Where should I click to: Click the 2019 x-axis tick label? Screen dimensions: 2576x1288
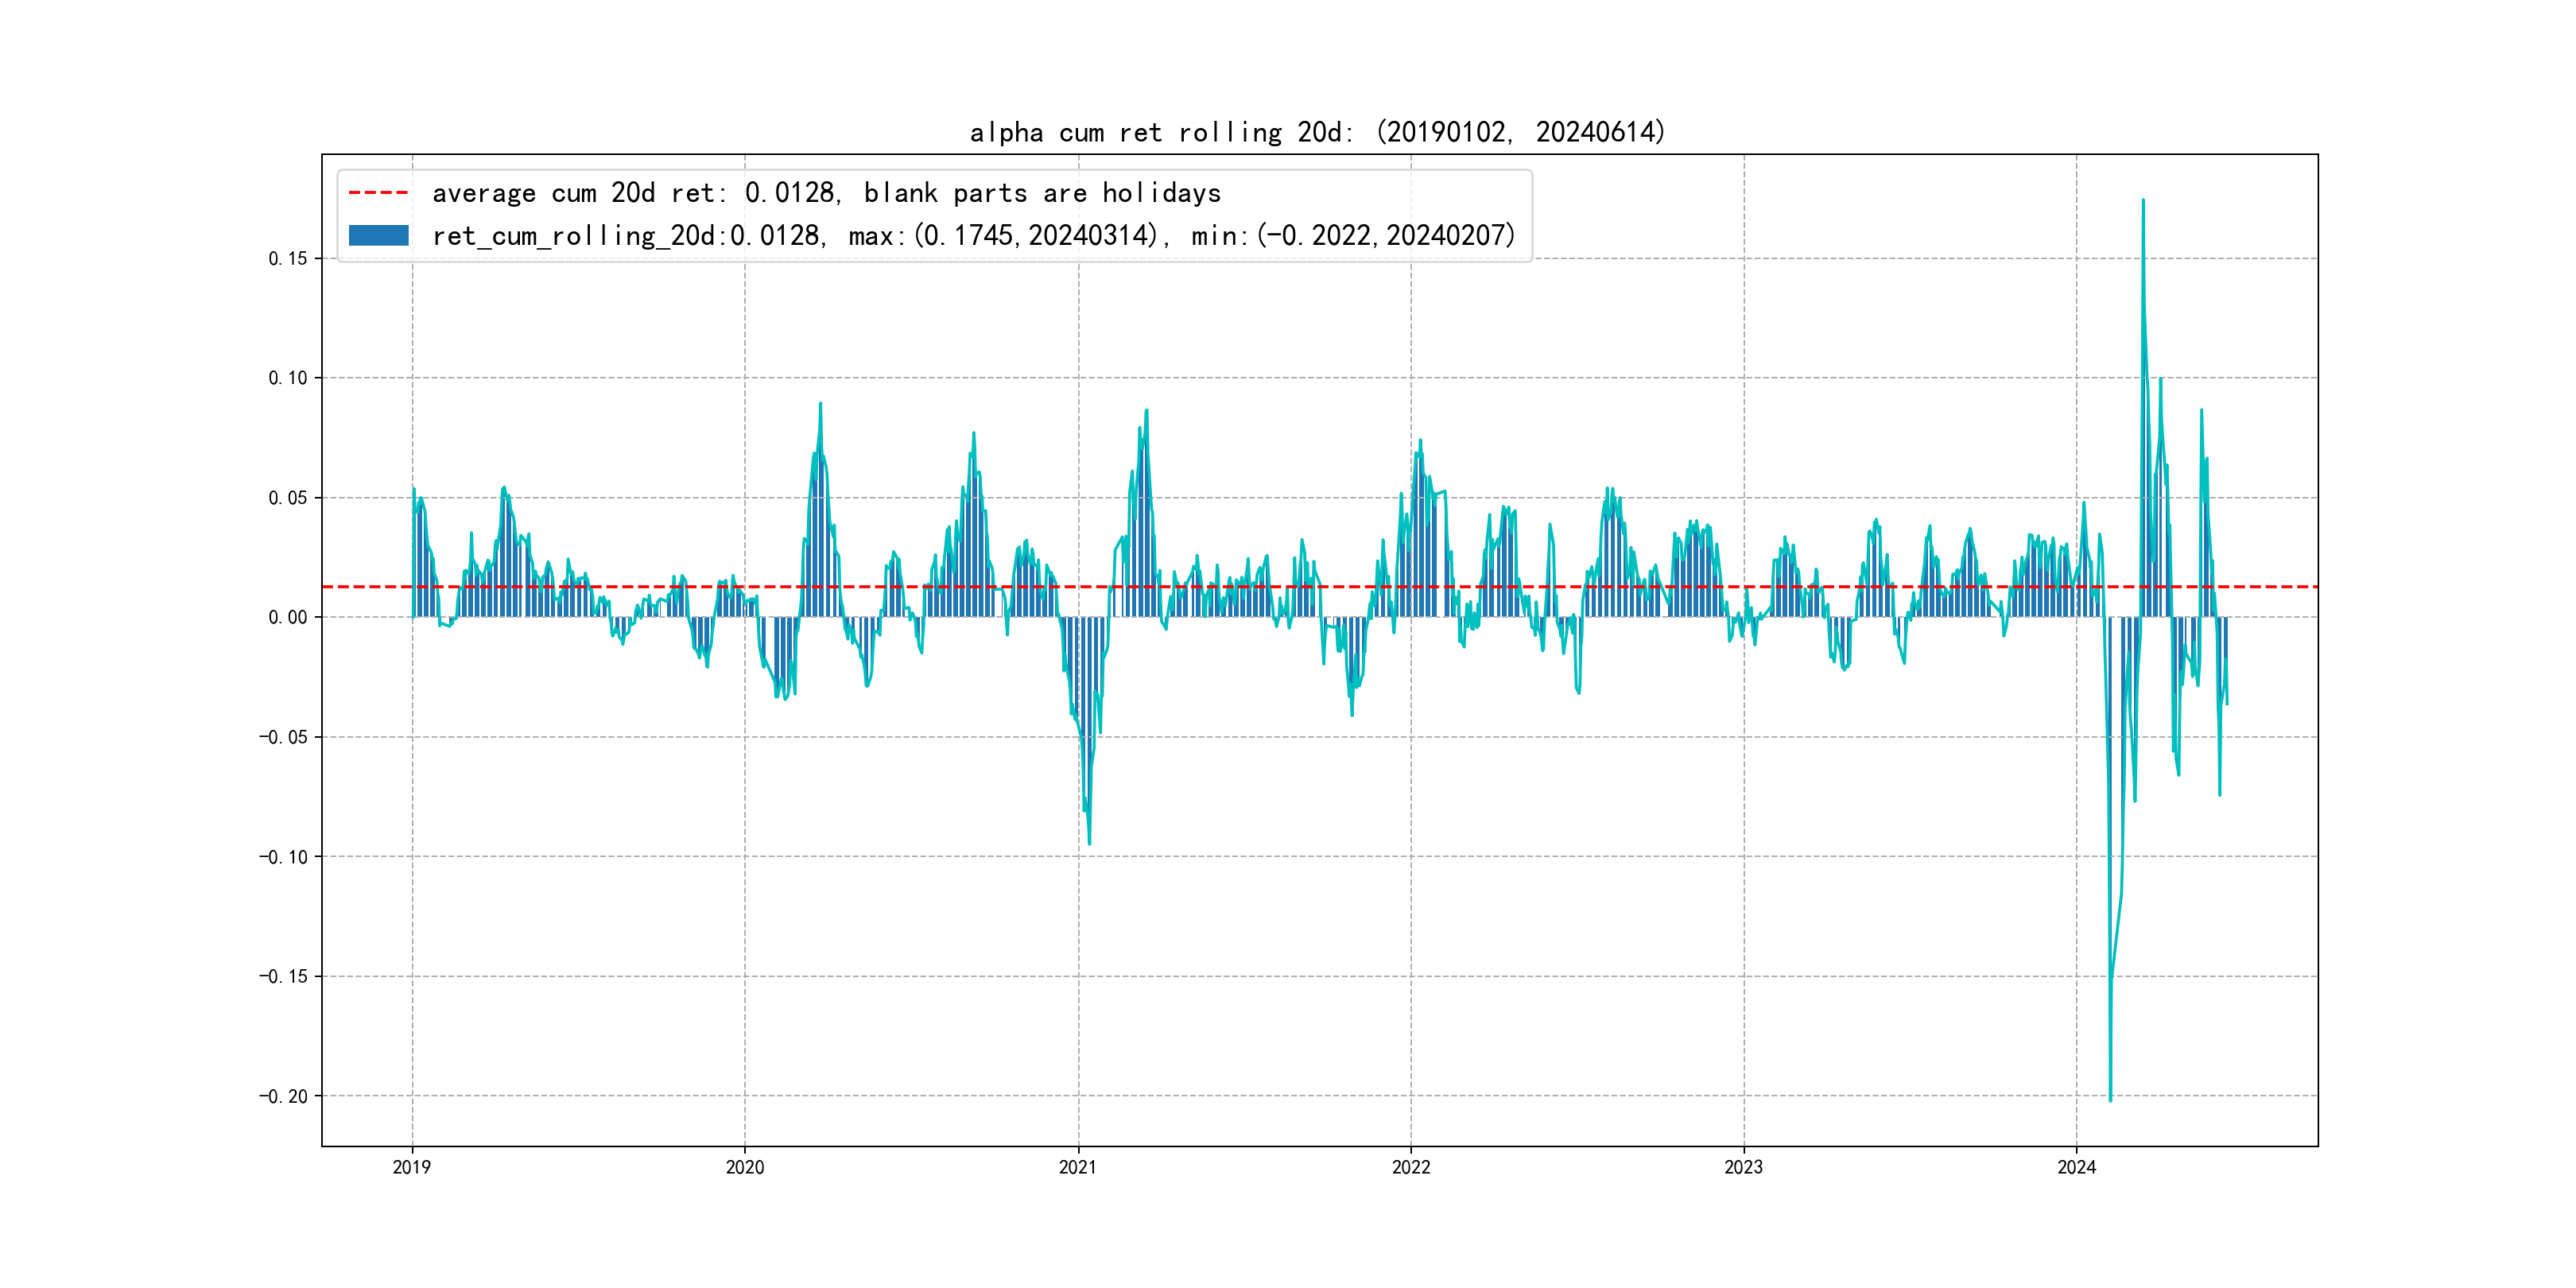pos(411,1167)
